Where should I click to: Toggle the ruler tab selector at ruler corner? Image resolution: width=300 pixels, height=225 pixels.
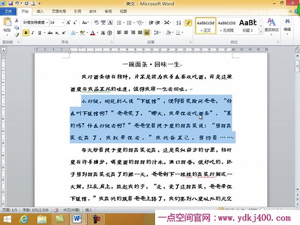click(x=3, y=50)
